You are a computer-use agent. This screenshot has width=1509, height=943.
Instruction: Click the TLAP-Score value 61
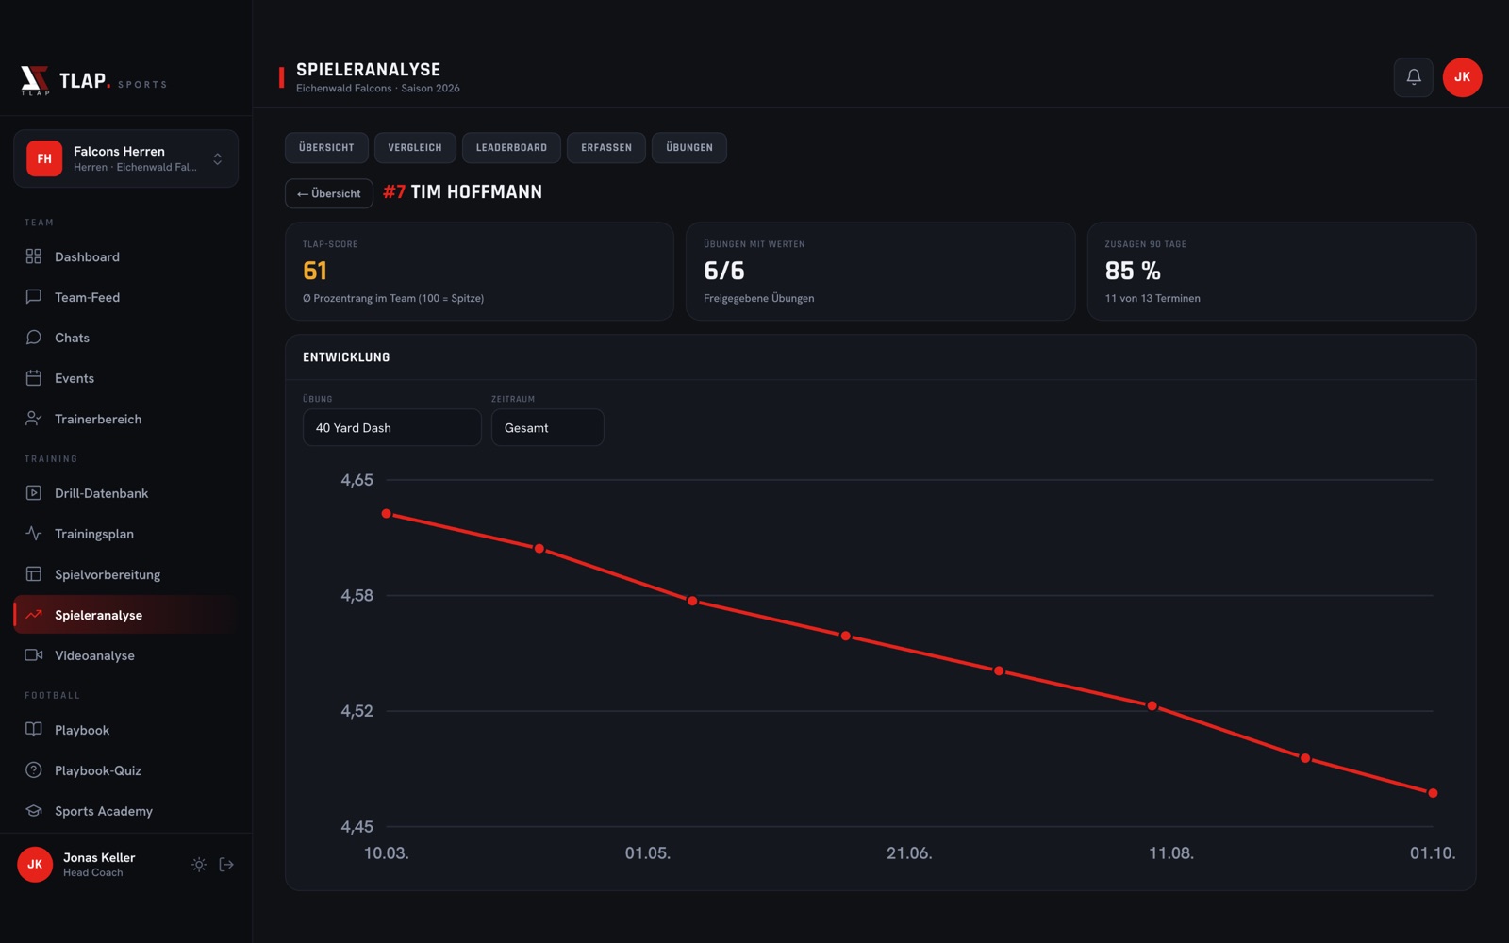pyautogui.click(x=315, y=271)
